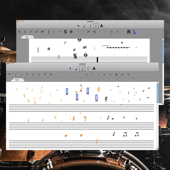The height and width of the screenshot is (170, 170).
Task: Choose the open circle articulation in front toolbar
Action: [110, 75]
